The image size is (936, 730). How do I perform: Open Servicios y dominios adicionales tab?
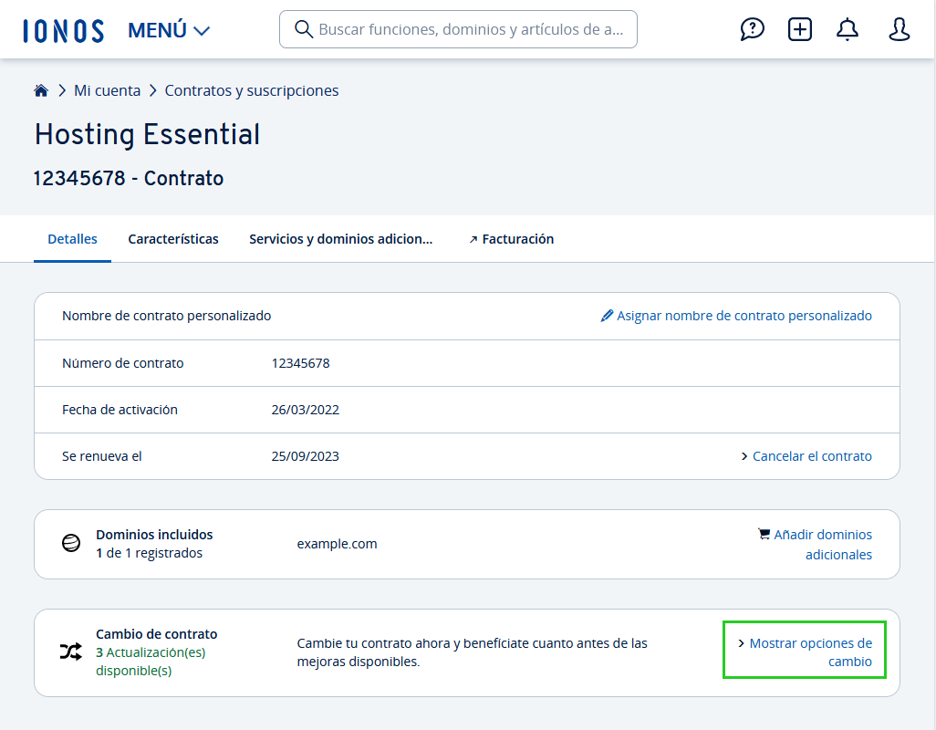click(x=341, y=239)
